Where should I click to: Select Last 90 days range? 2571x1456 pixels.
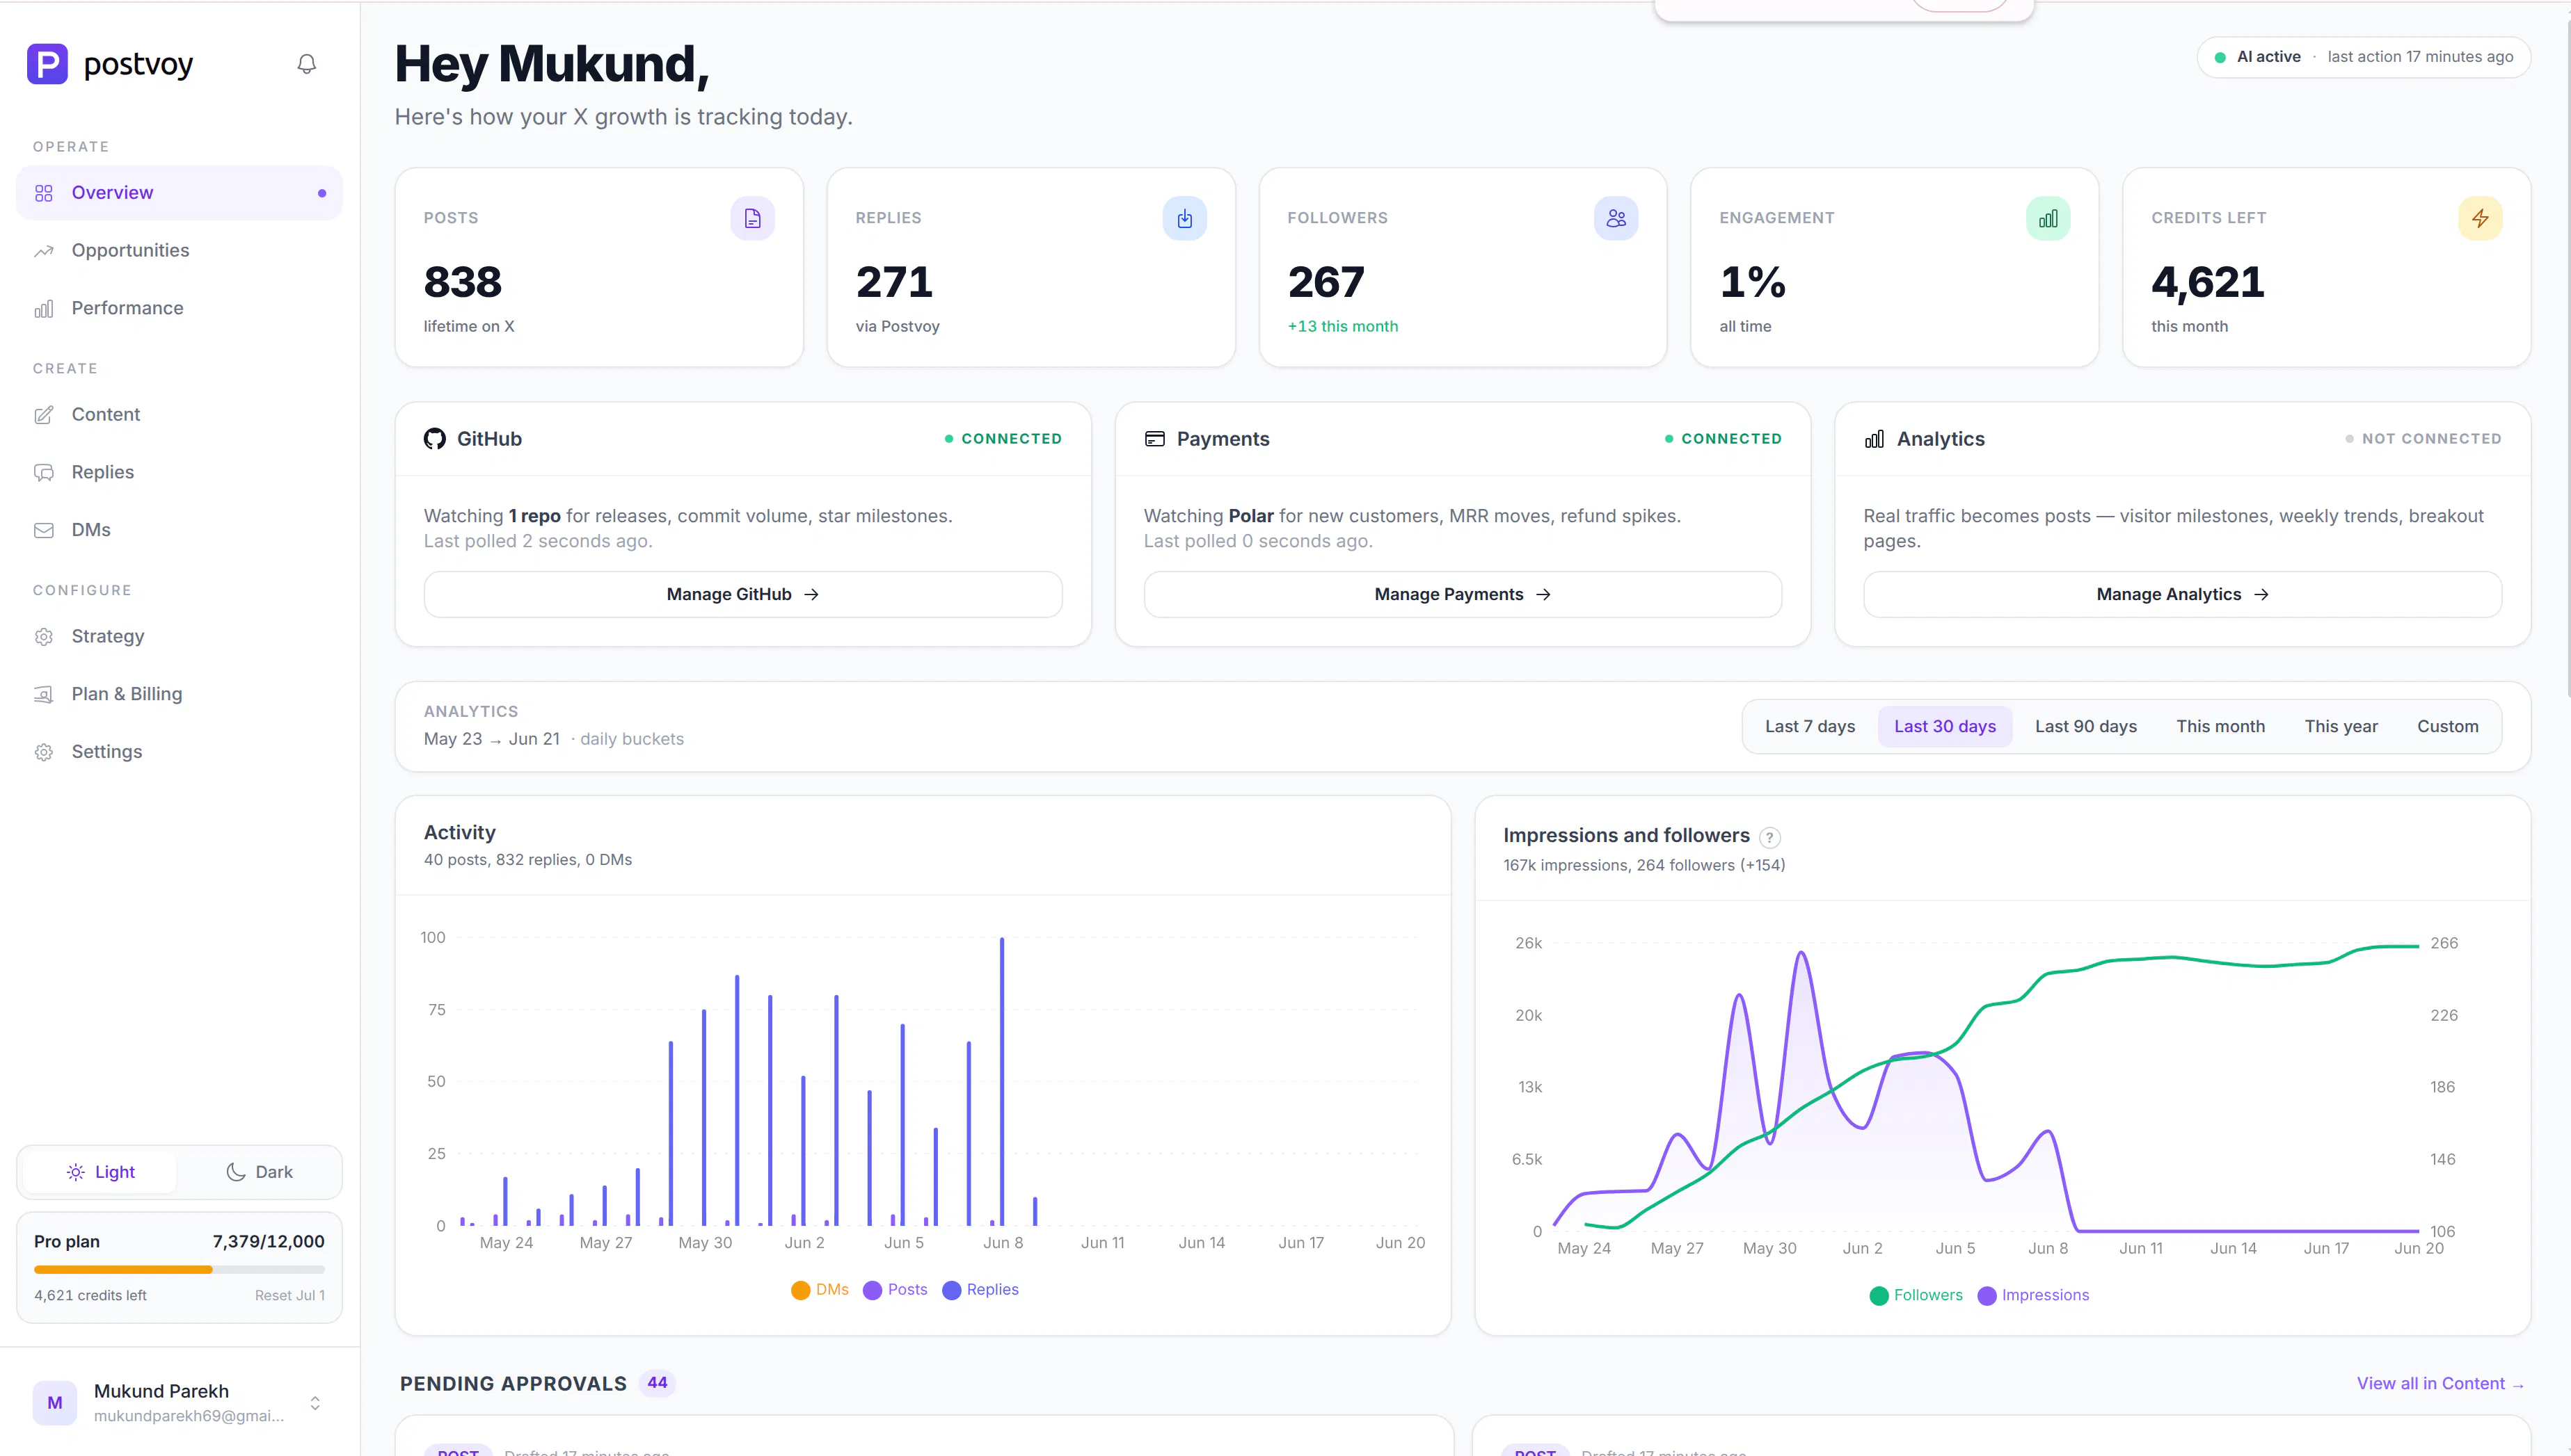tap(2086, 727)
